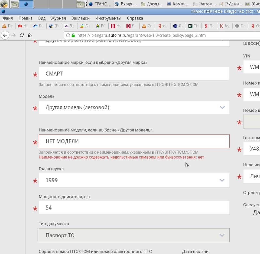Screen dimensions: 260x254
Task: Open the system start menu icon
Action: (x=4, y=4)
